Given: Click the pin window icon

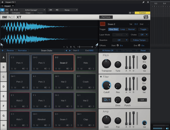Looking at the screenshot, I should (x=143, y=2).
